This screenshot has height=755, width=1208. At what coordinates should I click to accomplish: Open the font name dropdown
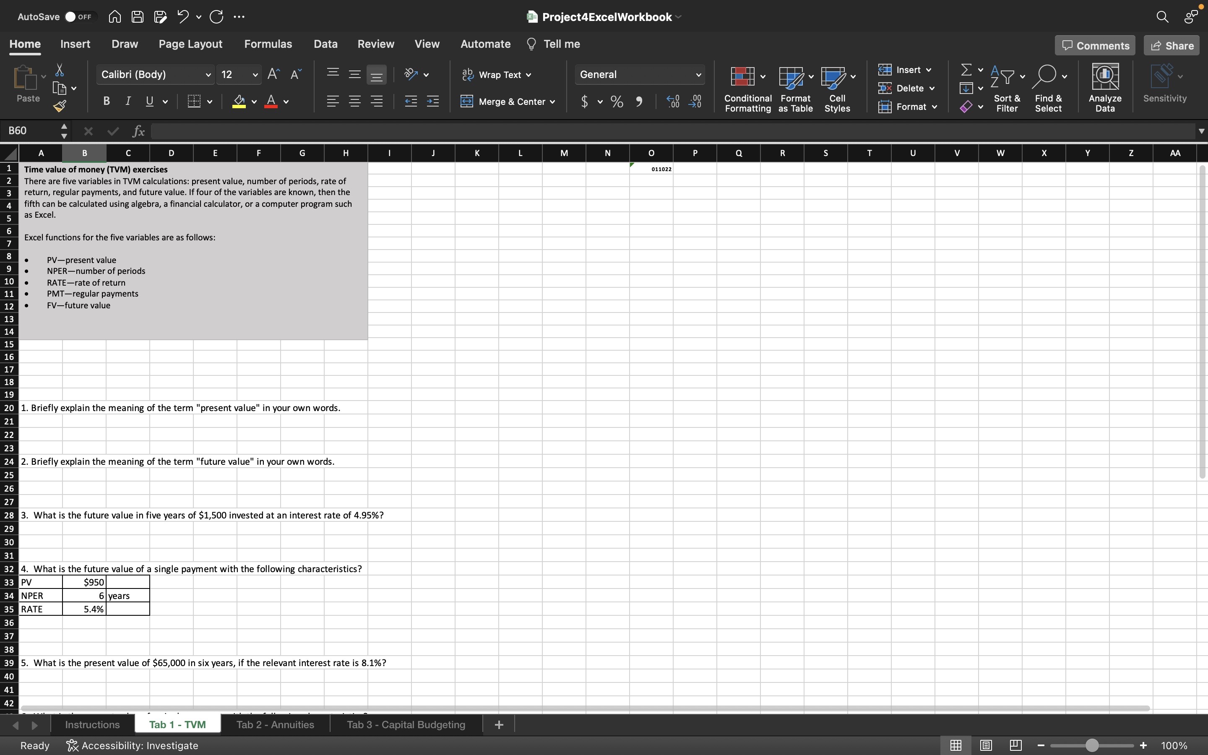point(208,74)
